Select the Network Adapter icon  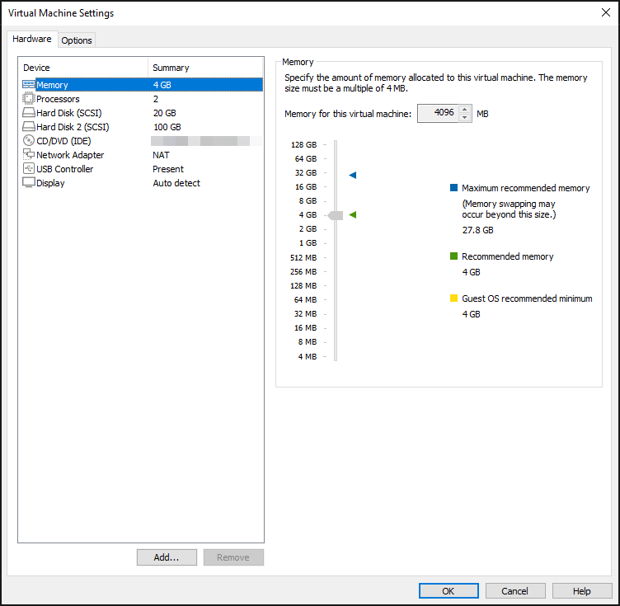pos(29,154)
